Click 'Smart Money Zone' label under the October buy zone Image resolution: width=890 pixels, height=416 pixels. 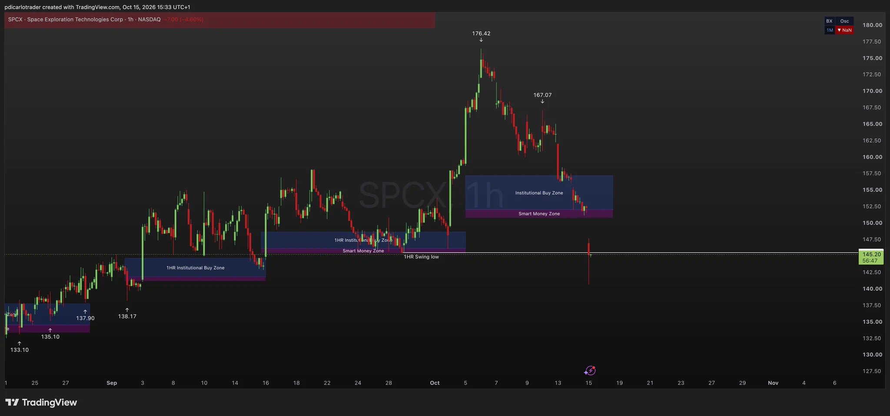click(x=539, y=214)
